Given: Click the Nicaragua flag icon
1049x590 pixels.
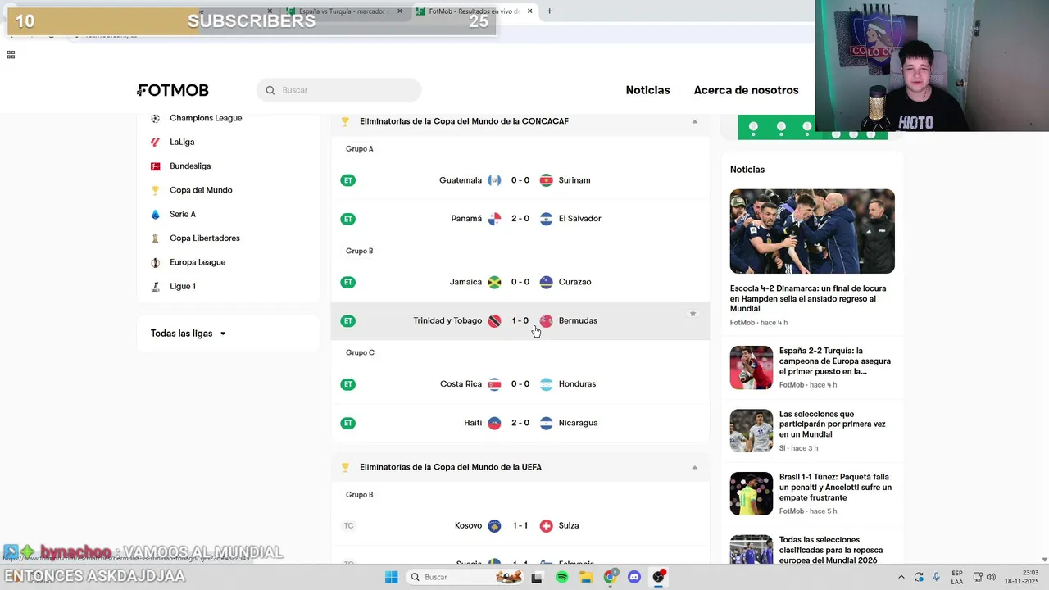Looking at the screenshot, I should 547,423.
